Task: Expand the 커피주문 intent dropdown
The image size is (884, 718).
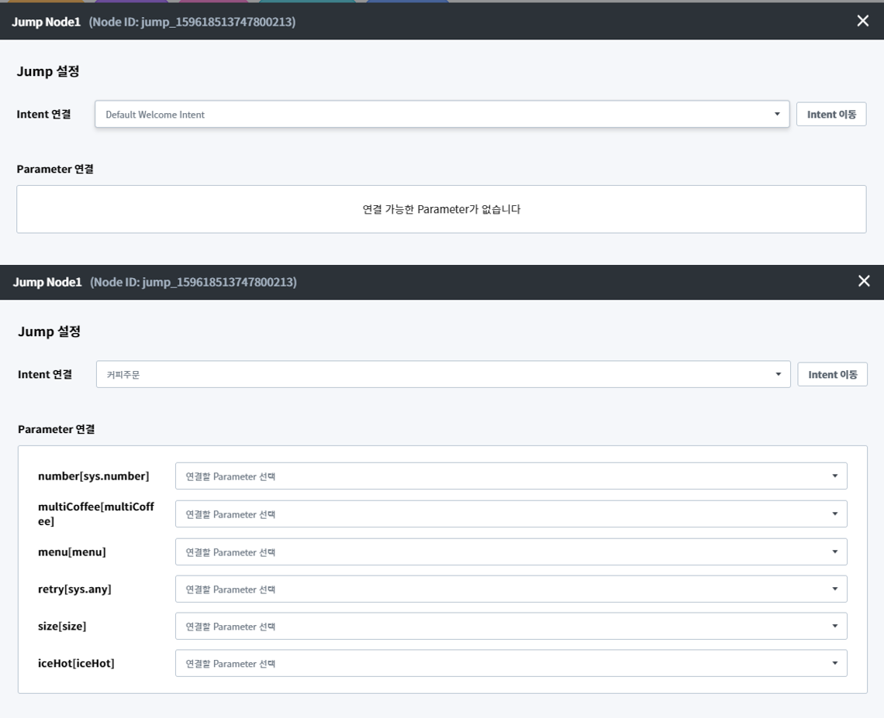Action: 443,375
